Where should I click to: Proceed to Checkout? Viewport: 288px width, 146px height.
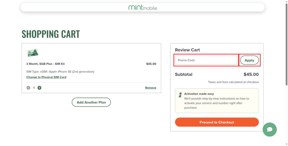click(217, 122)
